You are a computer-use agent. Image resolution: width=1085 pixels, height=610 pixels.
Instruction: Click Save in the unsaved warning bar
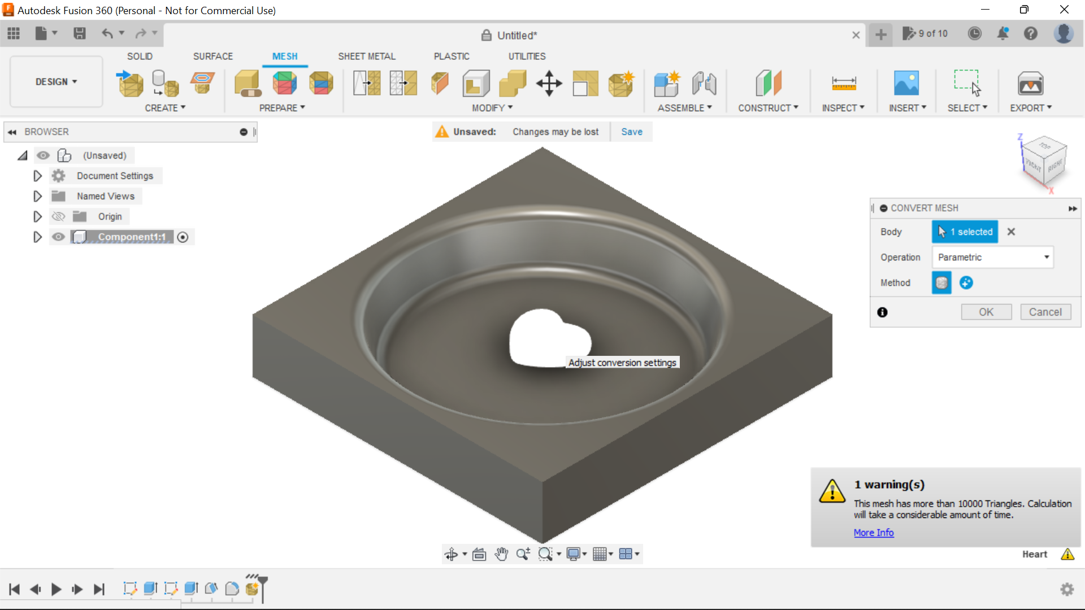632,132
